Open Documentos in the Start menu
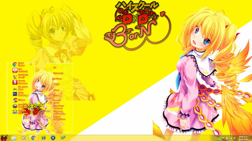The width and height of the screenshot is (252, 141). tap(59, 73)
